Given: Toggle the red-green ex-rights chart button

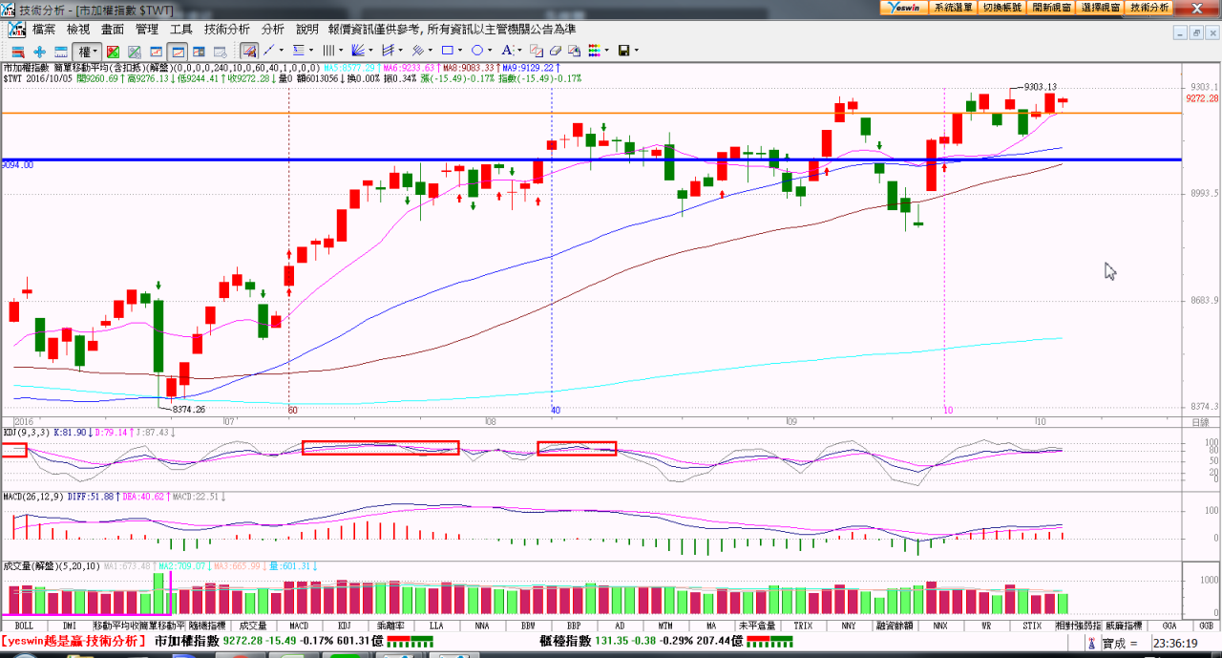Looking at the screenshot, I should pos(113,51).
